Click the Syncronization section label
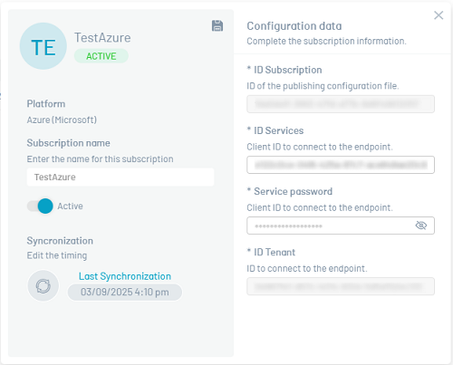This screenshot has width=453, height=365. tap(60, 241)
